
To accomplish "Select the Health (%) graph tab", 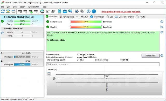I will click(x=52, y=69).
